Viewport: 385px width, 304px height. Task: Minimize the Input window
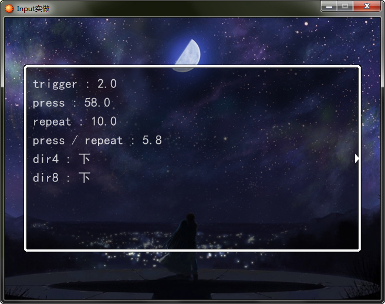pyautogui.click(x=329, y=6)
